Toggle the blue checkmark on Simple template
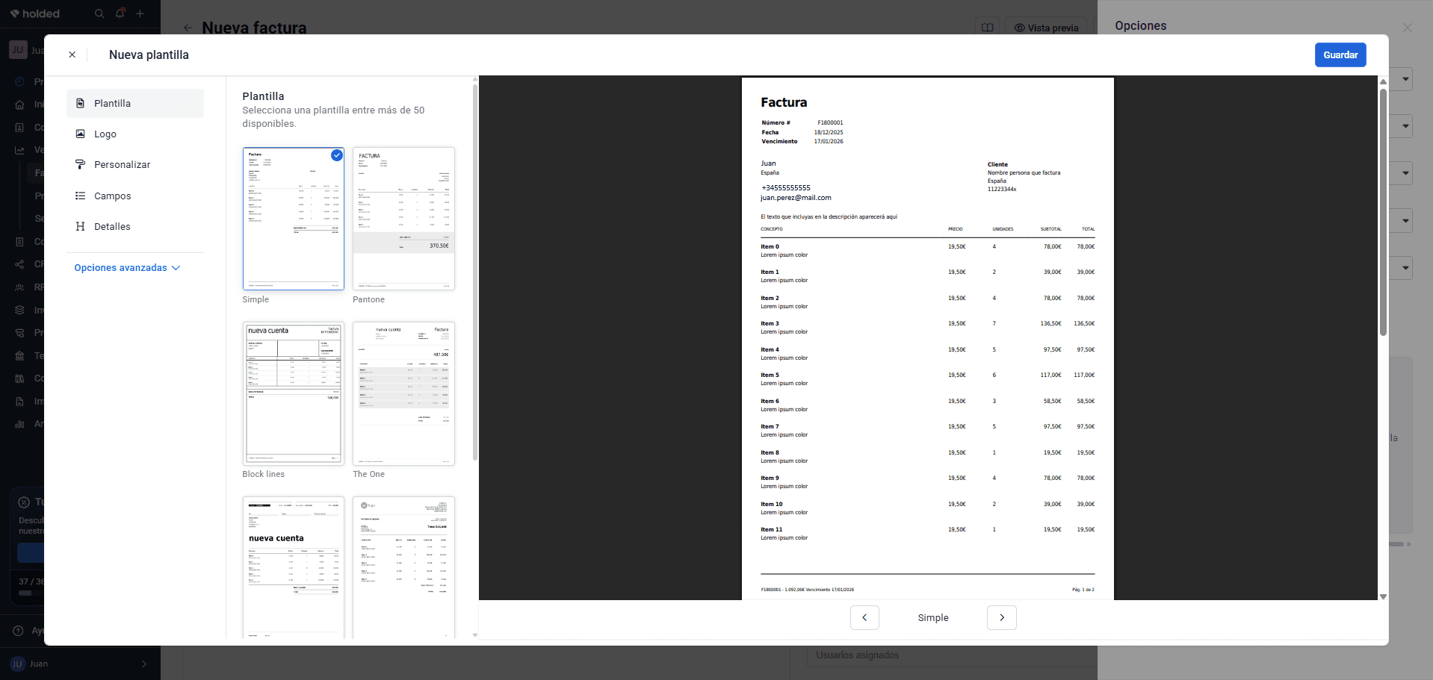The width and height of the screenshot is (1433, 680). pos(337,155)
